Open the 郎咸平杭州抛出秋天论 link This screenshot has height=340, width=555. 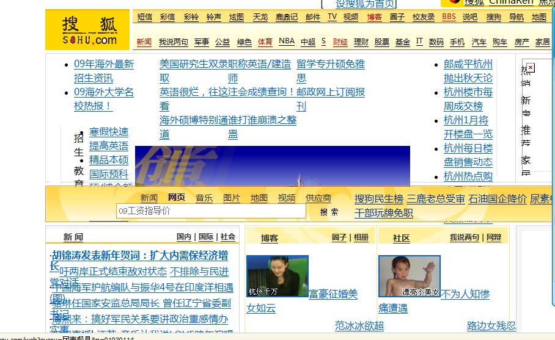click(x=468, y=71)
